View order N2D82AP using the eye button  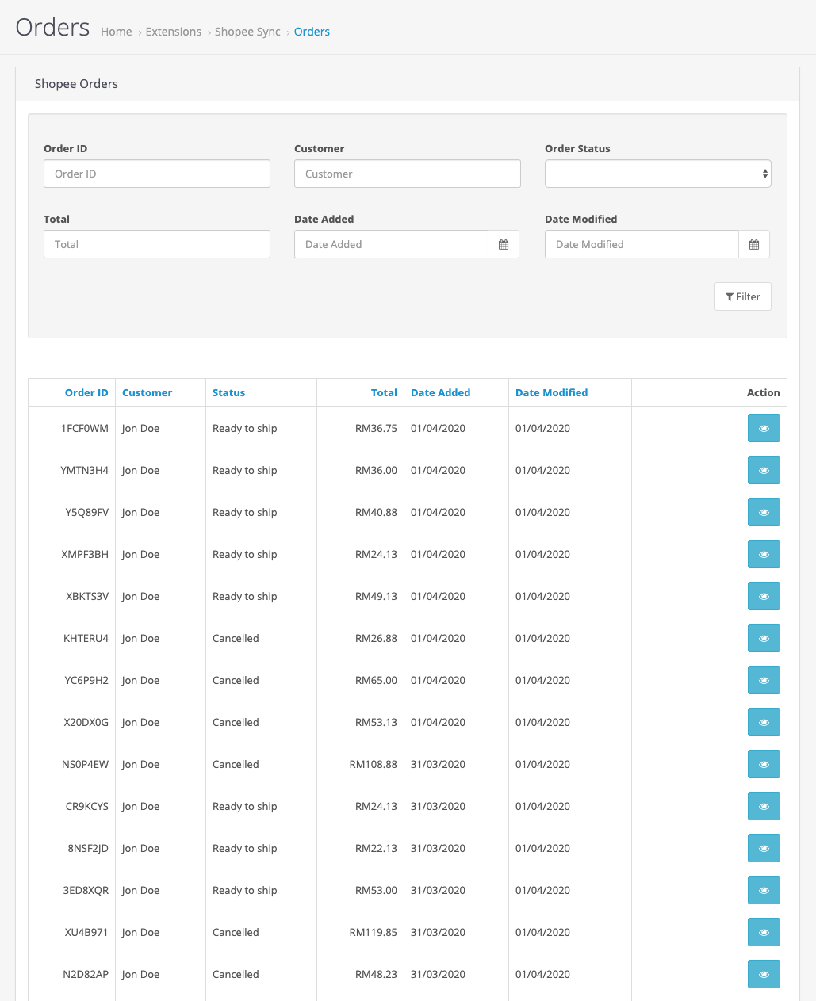click(763, 974)
